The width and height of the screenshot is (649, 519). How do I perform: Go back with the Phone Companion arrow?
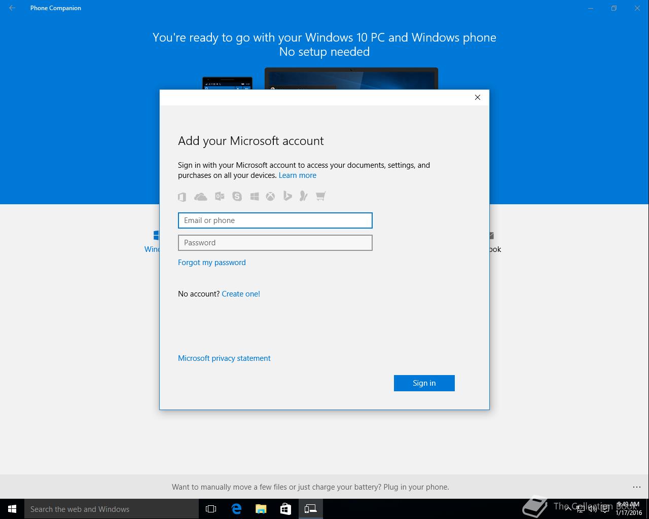click(x=12, y=8)
